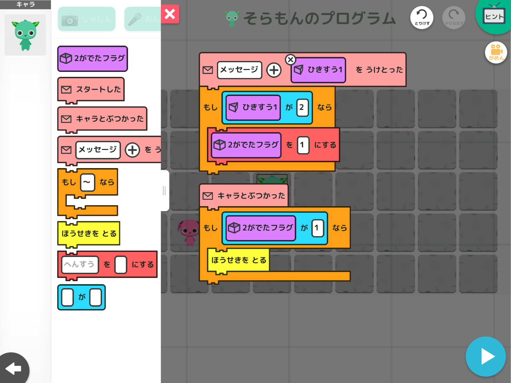Click the やりなおす redo button

click(454, 18)
